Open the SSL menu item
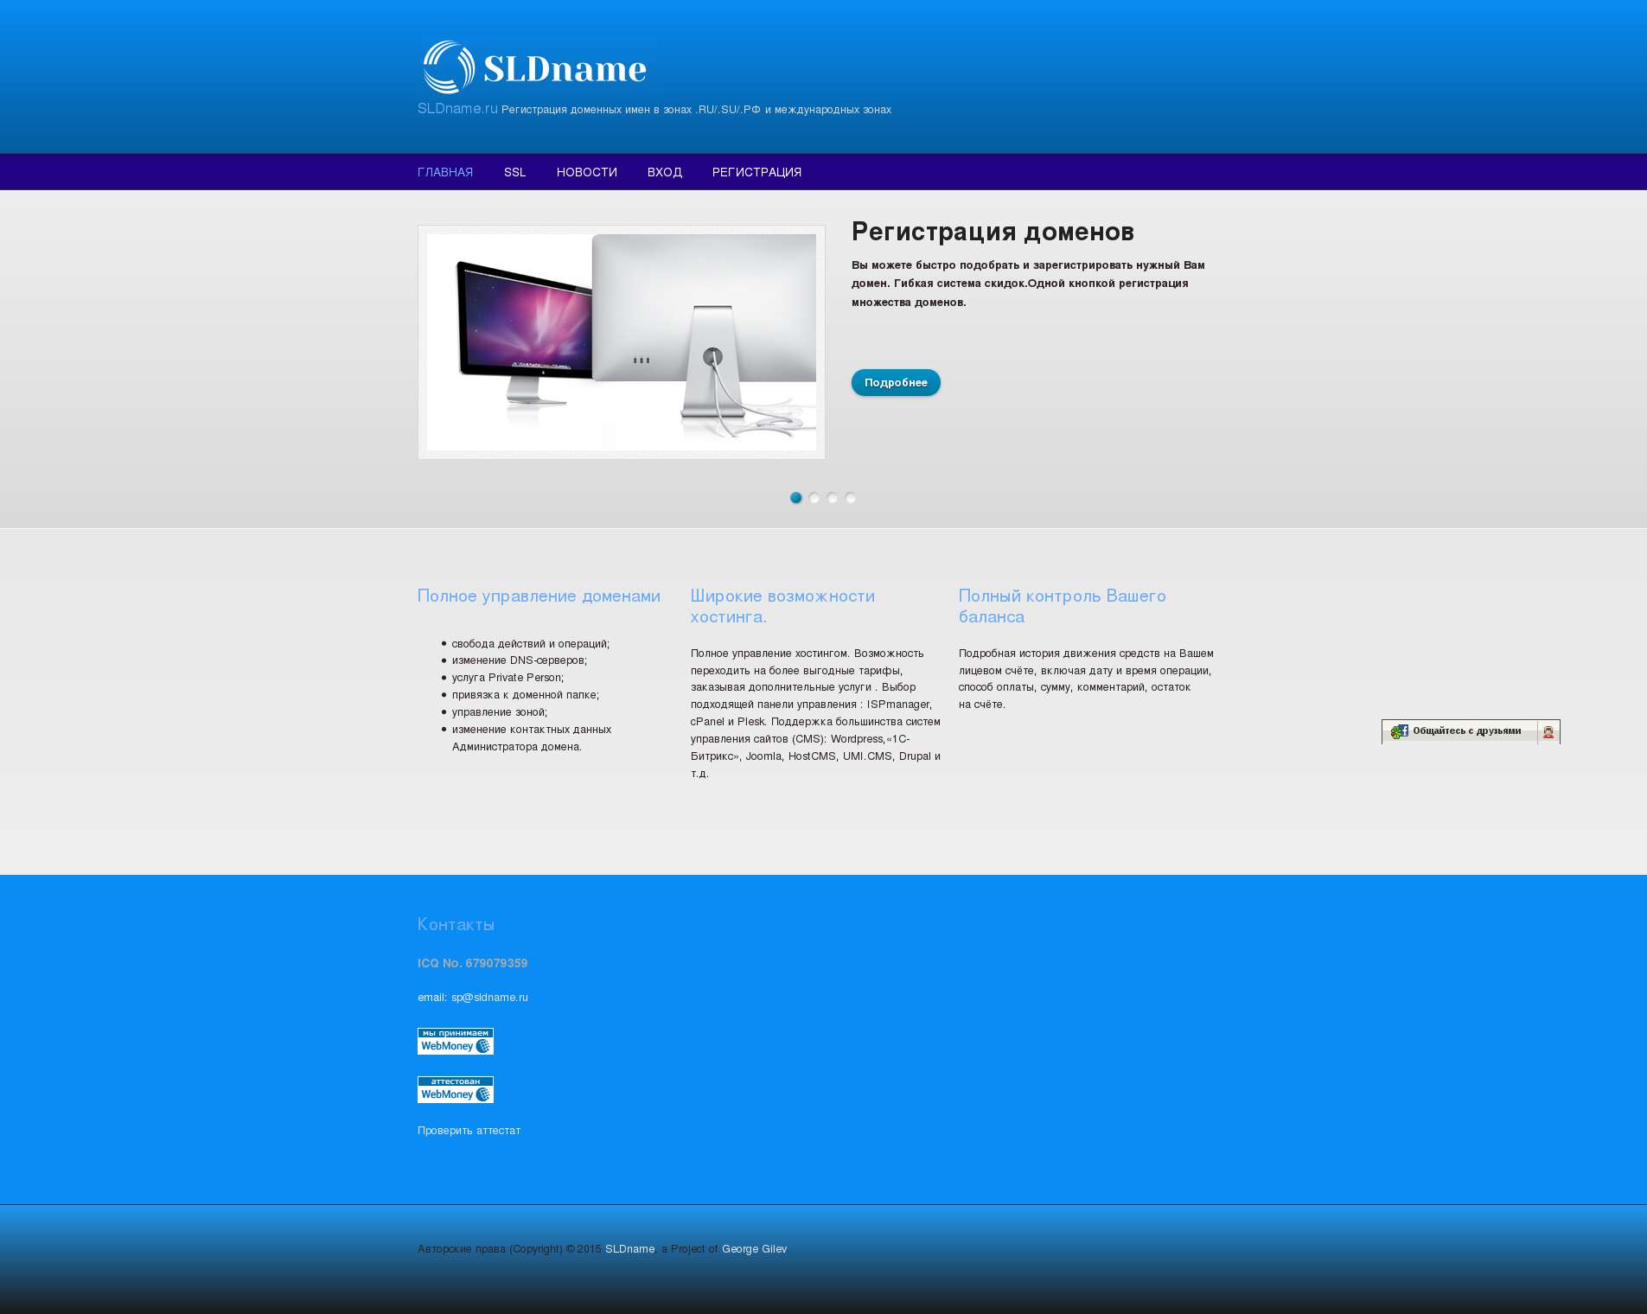The width and height of the screenshot is (1647, 1314). pos(515,172)
